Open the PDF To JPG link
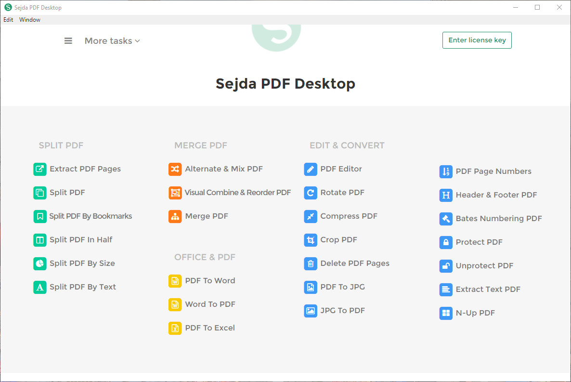The width and height of the screenshot is (571, 382). coord(343,287)
